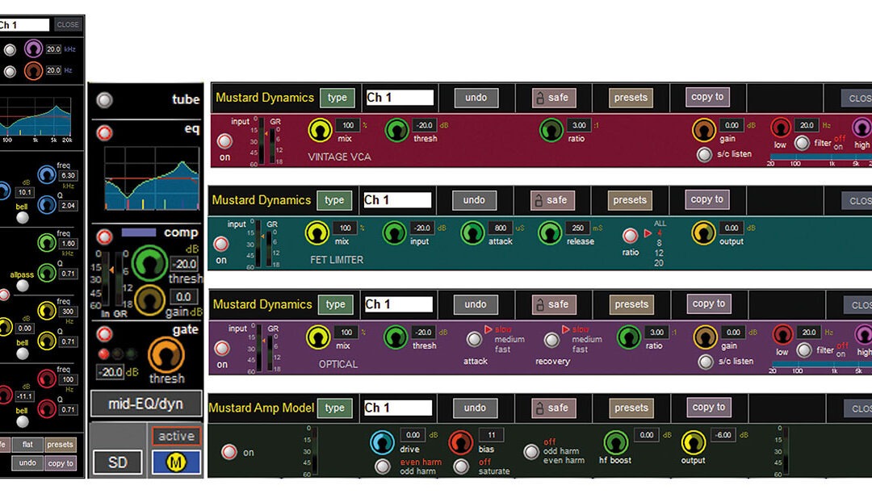Switch odd harm saturate off in Amp Model
872x498 pixels.
pyautogui.click(x=462, y=466)
